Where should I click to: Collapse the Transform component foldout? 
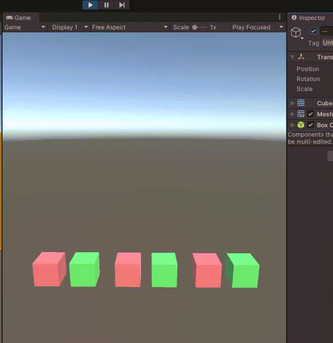point(293,57)
